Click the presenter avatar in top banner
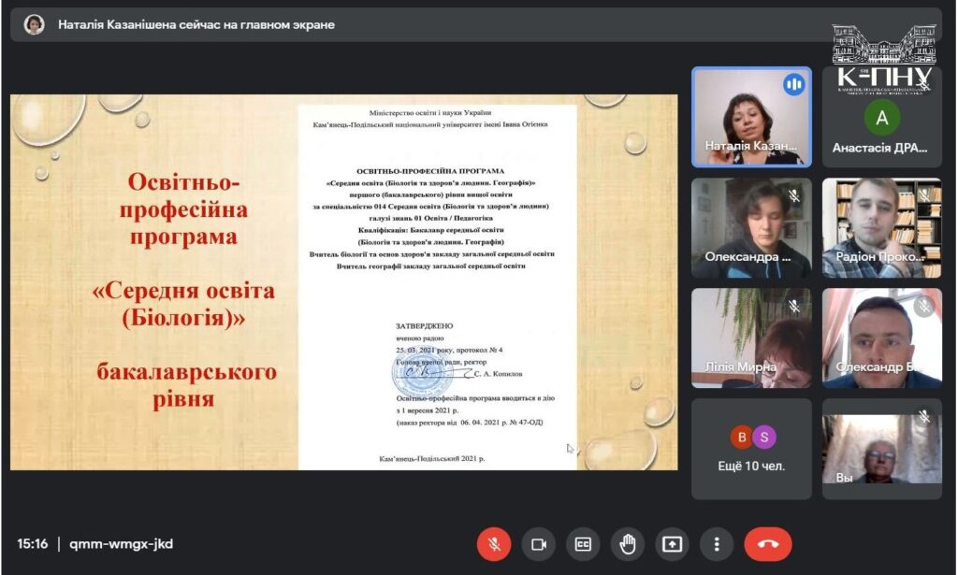 tap(35, 25)
